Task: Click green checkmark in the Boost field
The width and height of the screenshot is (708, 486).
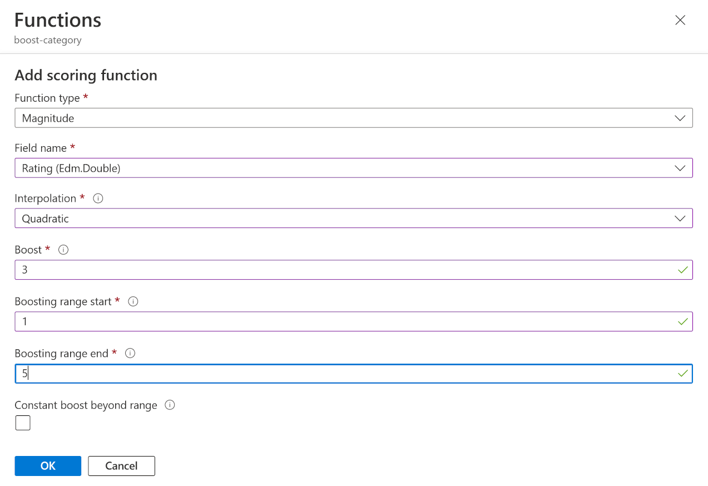Action: (683, 270)
